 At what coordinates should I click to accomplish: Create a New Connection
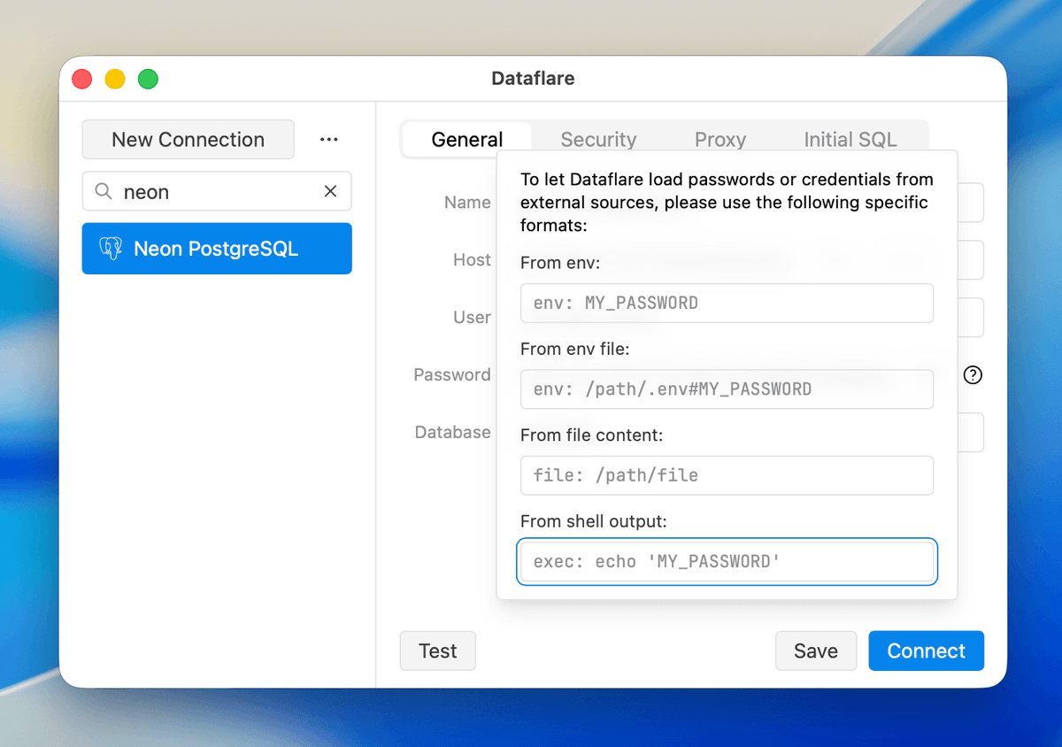[188, 139]
